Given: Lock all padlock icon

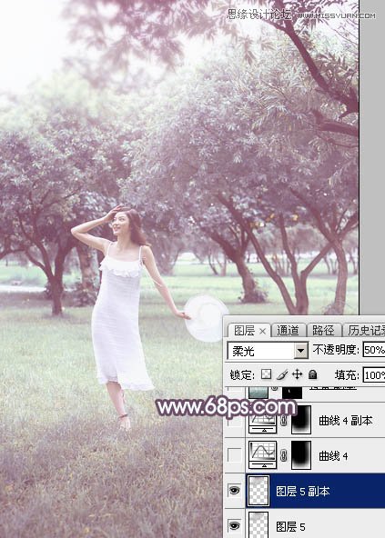Looking at the screenshot, I should 312,374.
